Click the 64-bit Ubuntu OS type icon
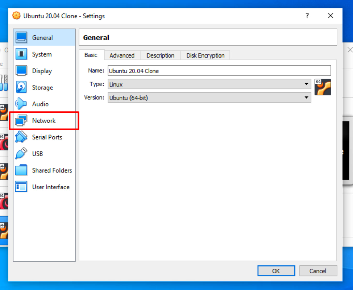The height and width of the screenshot is (290, 353). click(323, 87)
